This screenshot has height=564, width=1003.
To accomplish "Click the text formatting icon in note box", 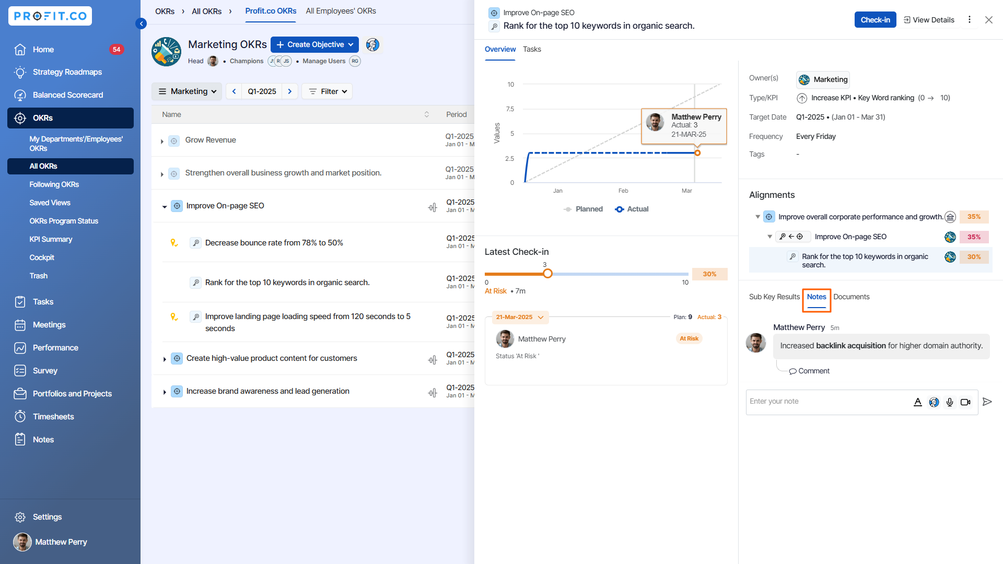I will click(x=918, y=402).
